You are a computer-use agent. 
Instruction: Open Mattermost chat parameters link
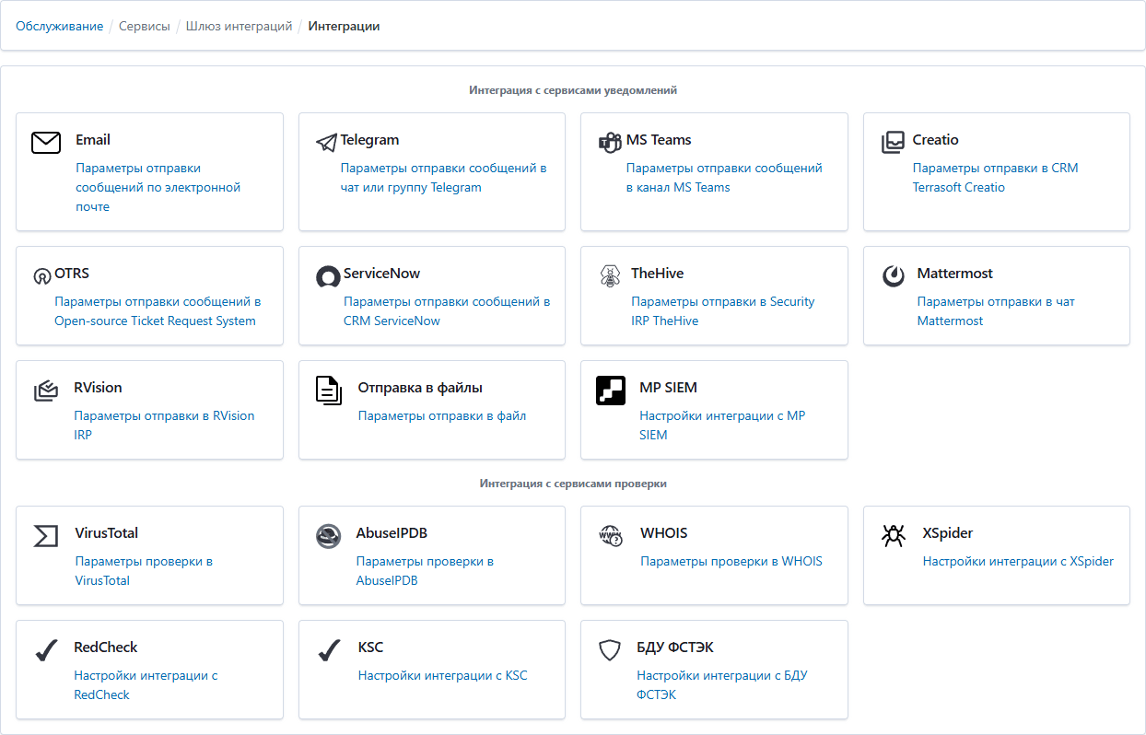tap(996, 311)
